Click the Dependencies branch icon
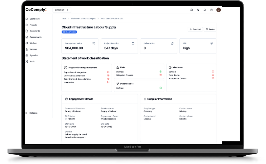Image resolution: width=266 pixels, height=164 pixels. [118, 84]
